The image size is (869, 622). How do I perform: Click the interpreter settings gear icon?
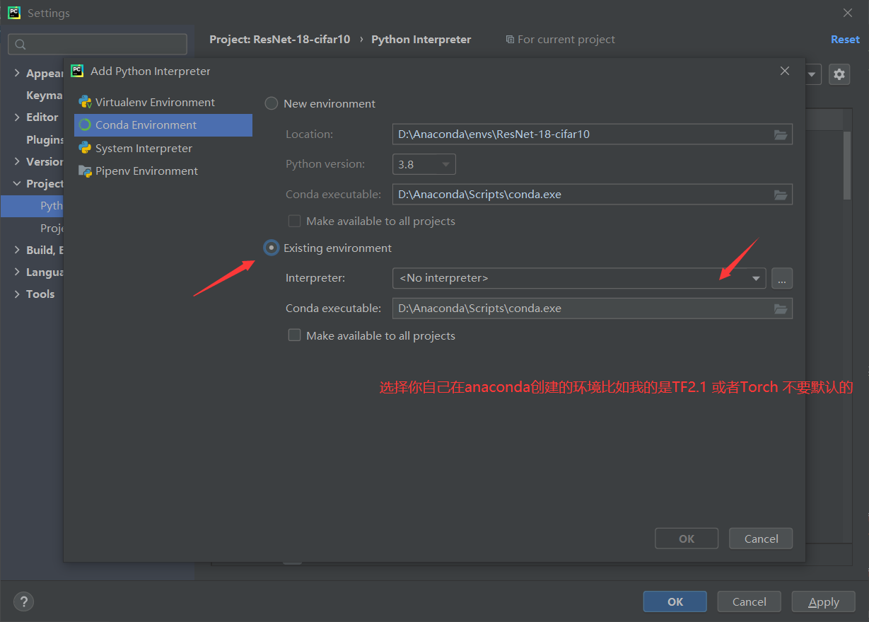pyautogui.click(x=839, y=74)
